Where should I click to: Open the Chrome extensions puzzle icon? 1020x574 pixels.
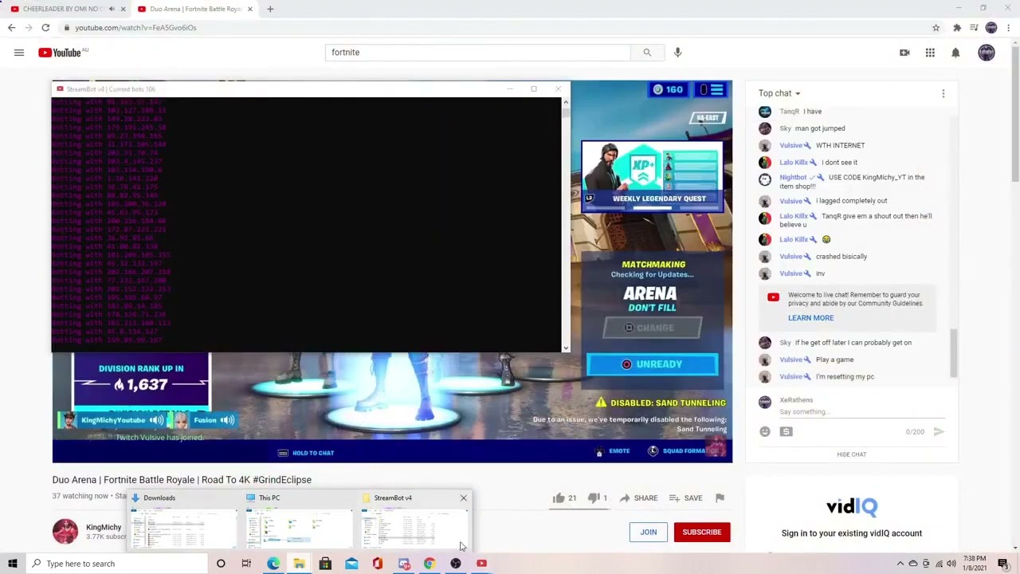957,28
